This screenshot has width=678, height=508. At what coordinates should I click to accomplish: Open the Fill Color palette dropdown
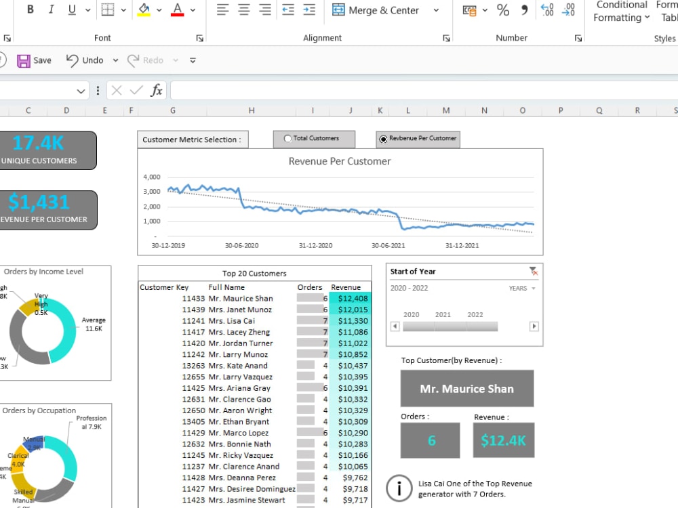coord(159,10)
